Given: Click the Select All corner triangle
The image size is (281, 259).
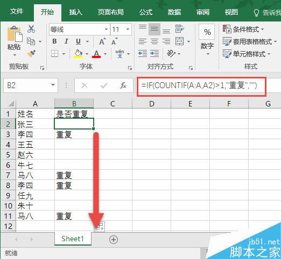Looking at the screenshot, I should 11,104.
